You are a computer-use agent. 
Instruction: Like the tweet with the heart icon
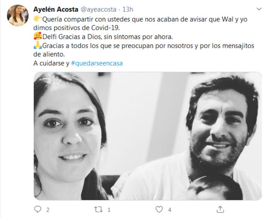[x=159, y=209]
